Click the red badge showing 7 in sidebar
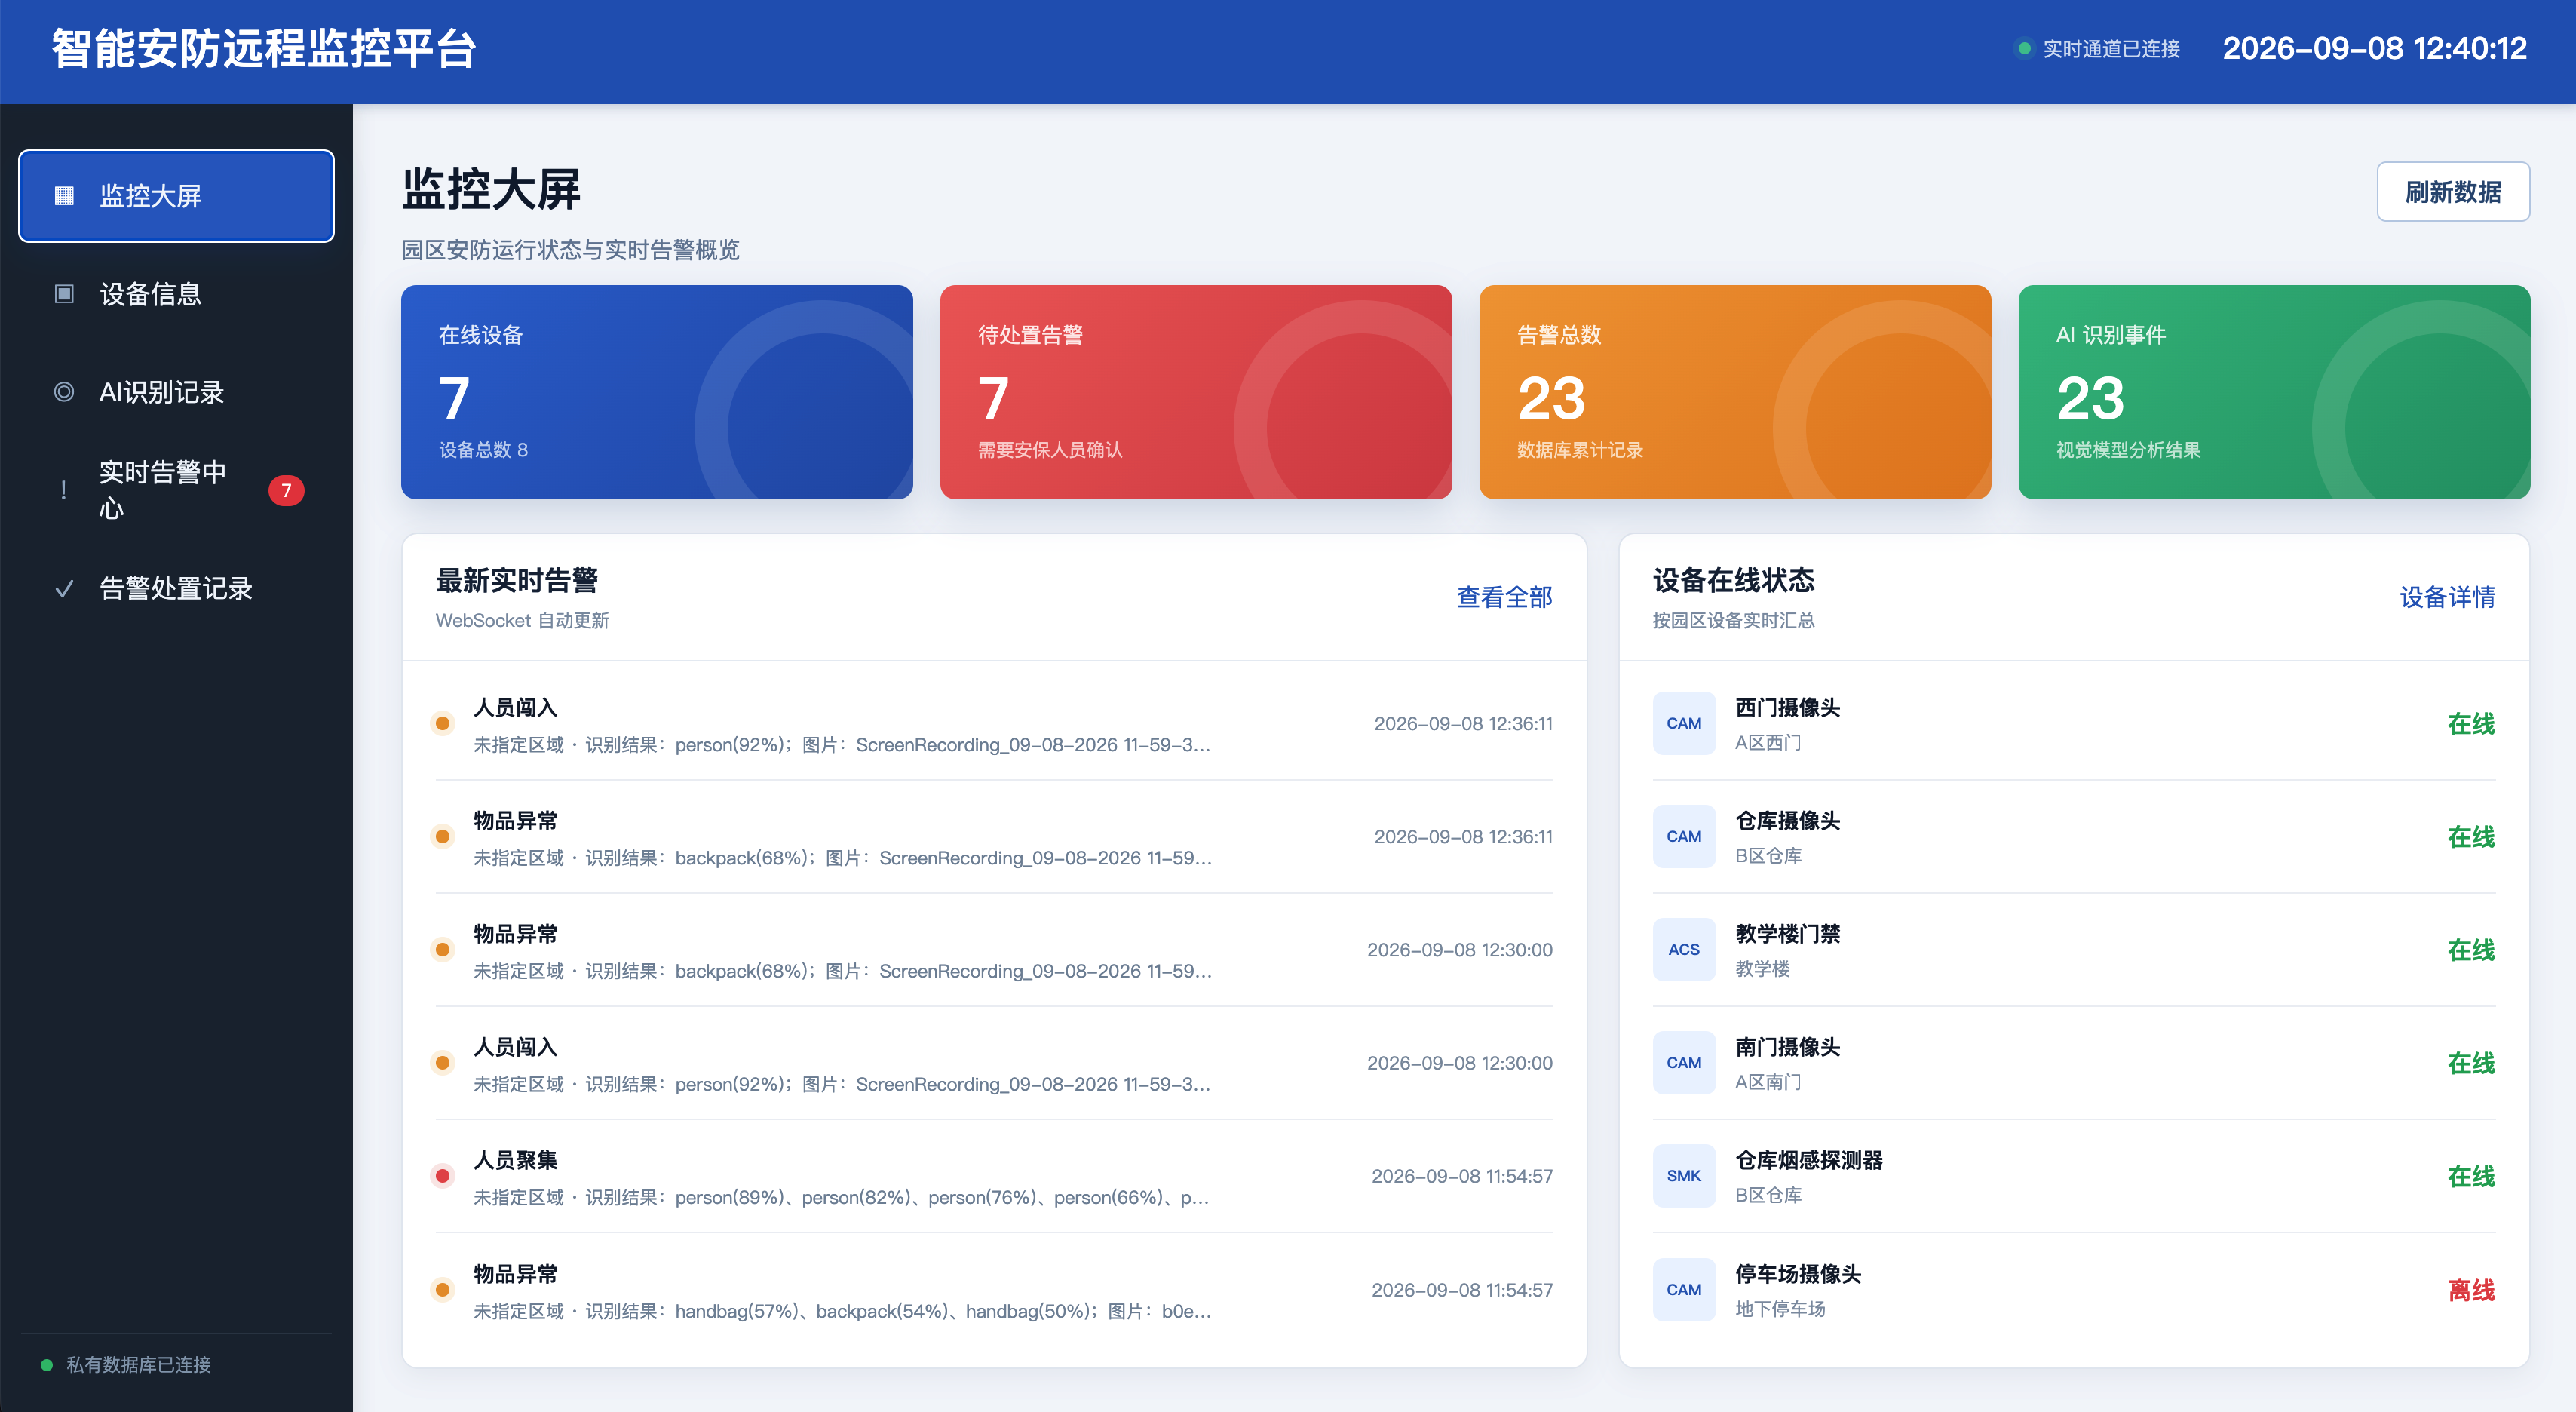The height and width of the screenshot is (1412, 2576). click(x=286, y=490)
